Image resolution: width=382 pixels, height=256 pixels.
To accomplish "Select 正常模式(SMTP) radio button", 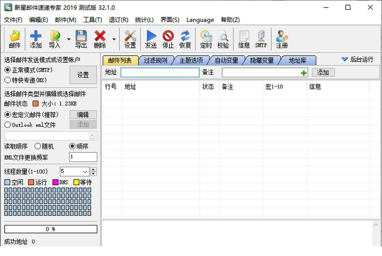I will (8, 70).
